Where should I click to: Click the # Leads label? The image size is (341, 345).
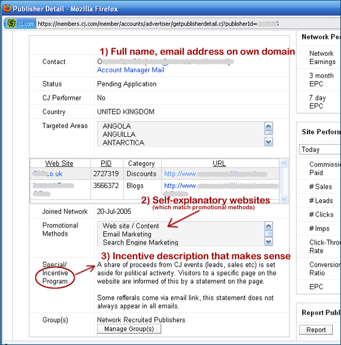pyautogui.click(x=321, y=200)
